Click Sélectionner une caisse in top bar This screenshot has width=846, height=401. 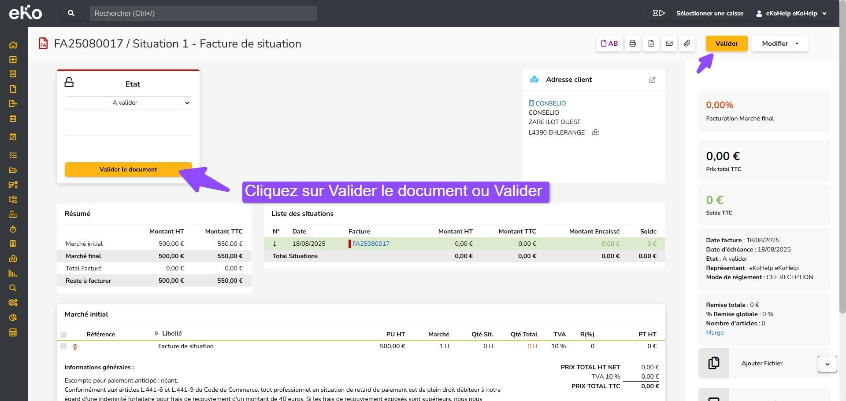(709, 13)
